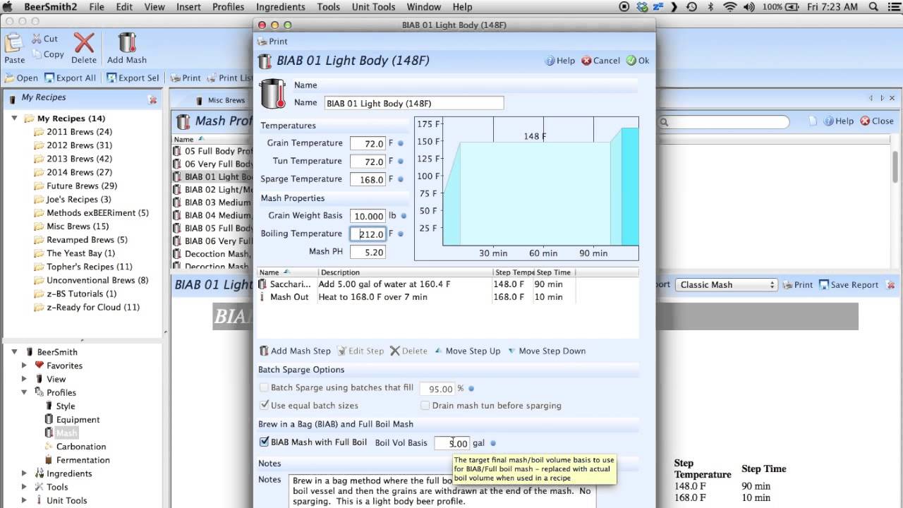Toggle BIAB Mash with Full Boil checkbox
Image resolution: width=903 pixels, height=508 pixels.
pyautogui.click(x=265, y=442)
